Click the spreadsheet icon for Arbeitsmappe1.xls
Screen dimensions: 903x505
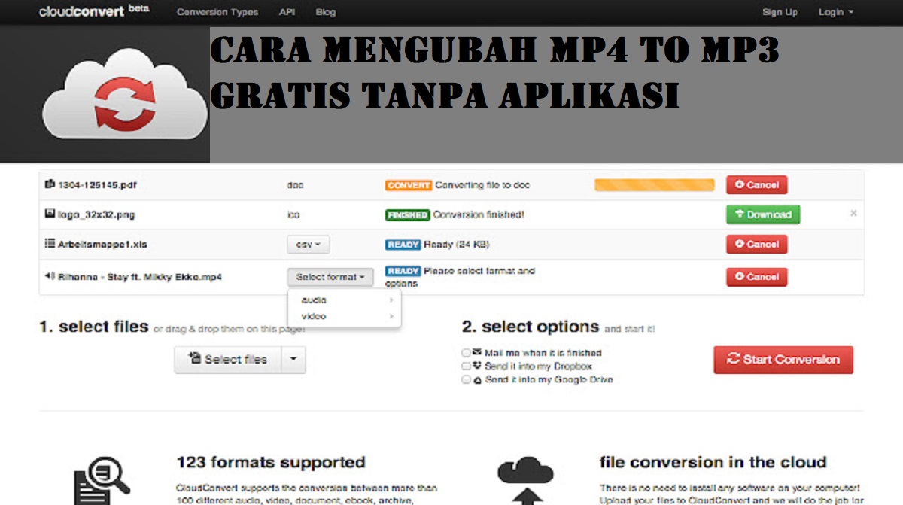pyautogui.click(x=50, y=244)
